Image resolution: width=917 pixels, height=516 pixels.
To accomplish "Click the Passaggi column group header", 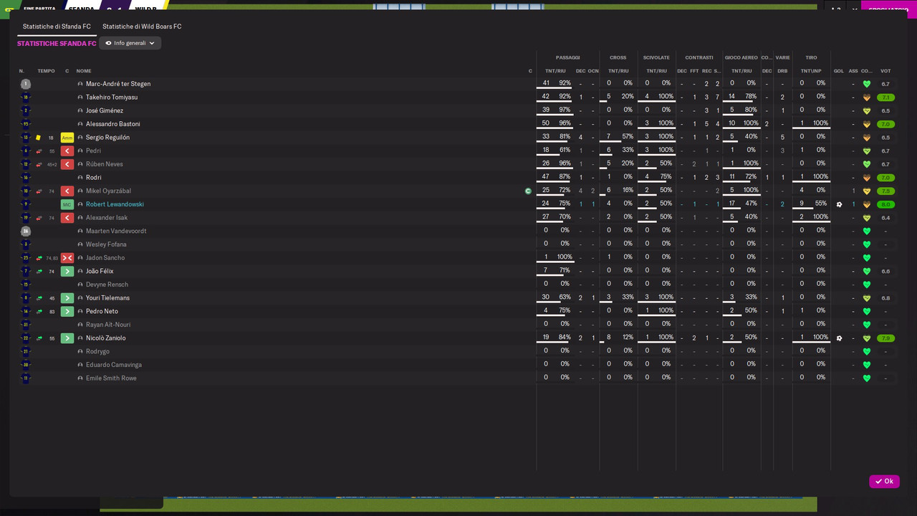I will coord(568,57).
